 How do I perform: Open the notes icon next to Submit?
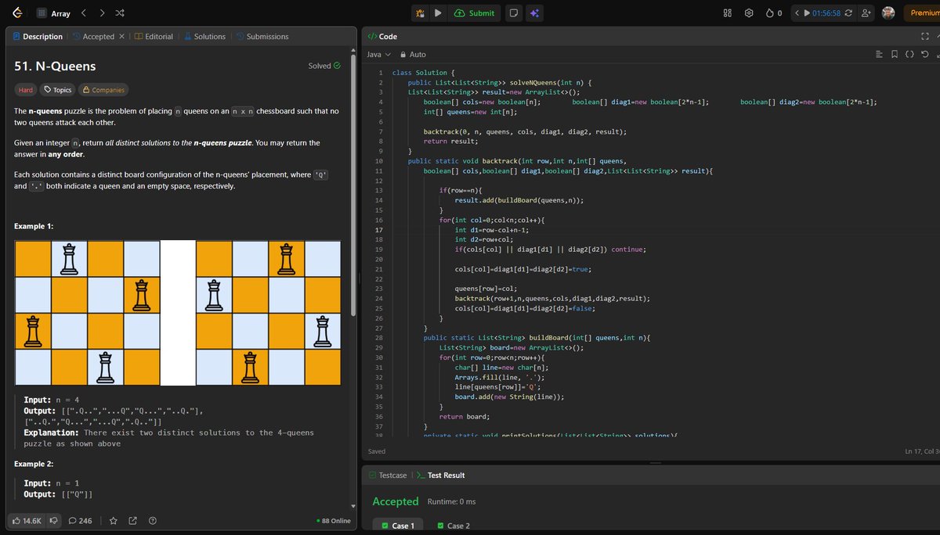(513, 13)
